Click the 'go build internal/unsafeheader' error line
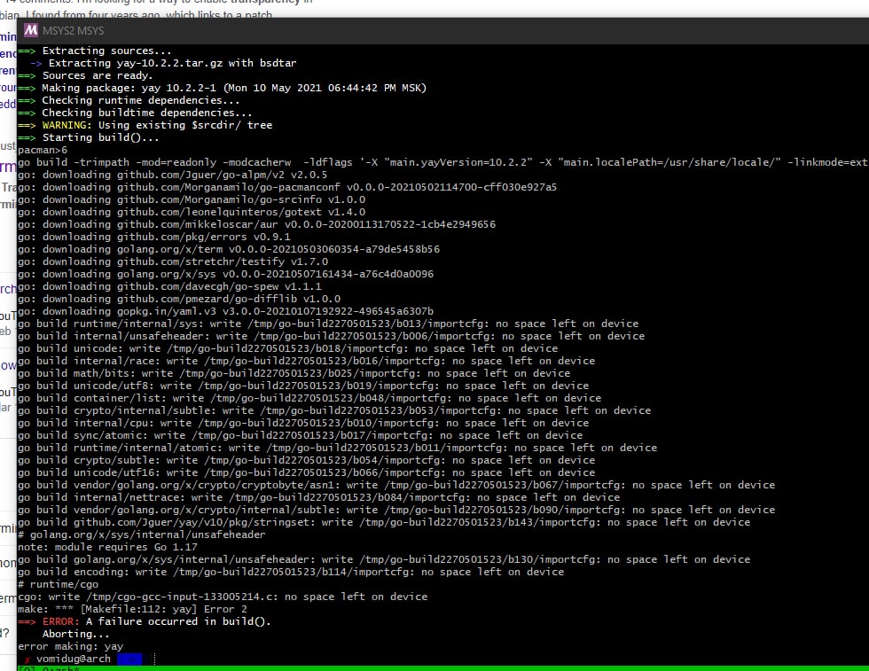 pos(332,336)
